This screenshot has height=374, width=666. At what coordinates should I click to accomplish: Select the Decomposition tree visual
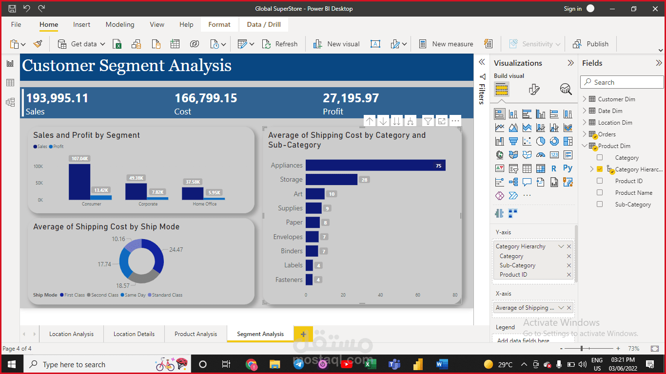coord(513,182)
